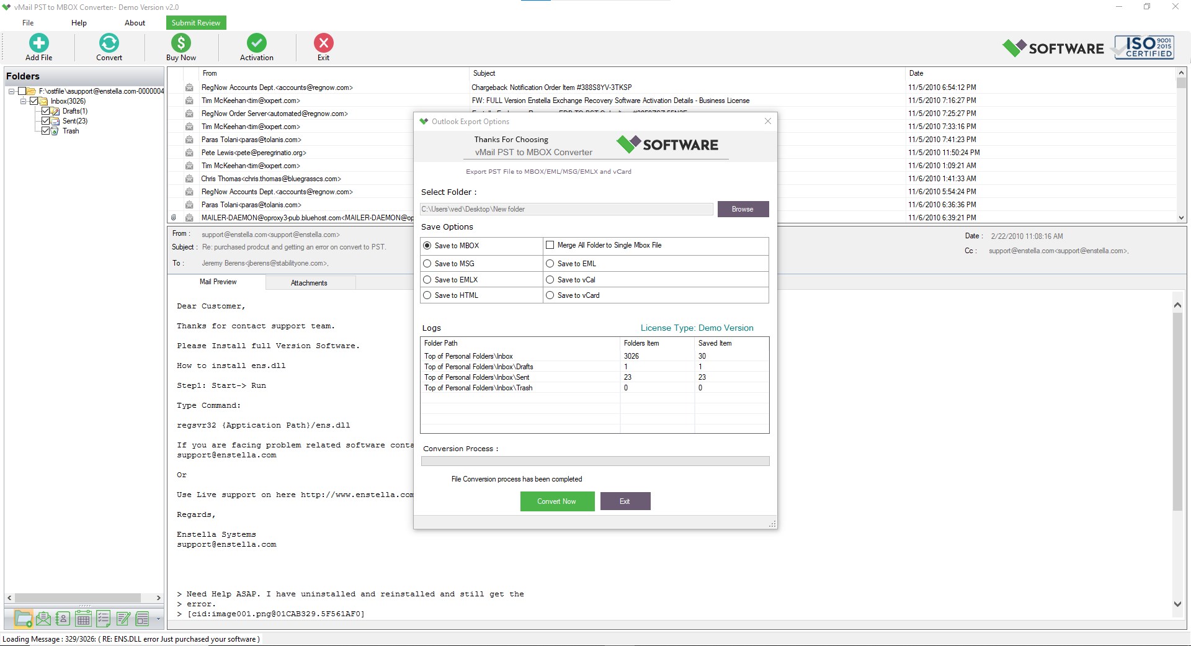Click the Convert toolbar icon
The height and width of the screenshot is (646, 1191).
[109, 43]
